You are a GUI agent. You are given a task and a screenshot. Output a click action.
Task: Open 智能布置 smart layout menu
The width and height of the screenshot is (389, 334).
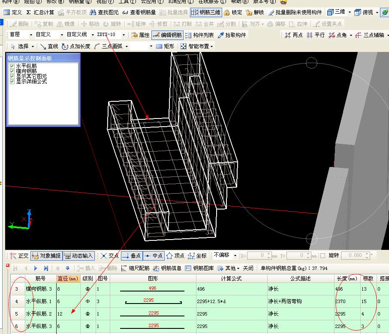pyautogui.click(x=196, y=46)
